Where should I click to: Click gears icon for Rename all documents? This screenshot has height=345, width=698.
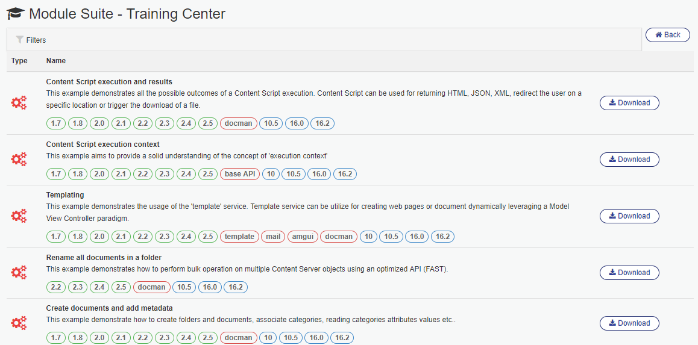point(19,273)
